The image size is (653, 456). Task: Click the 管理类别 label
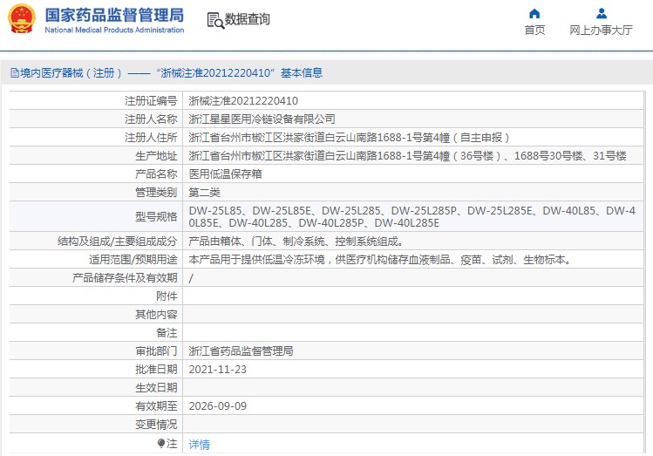(156, 193)
